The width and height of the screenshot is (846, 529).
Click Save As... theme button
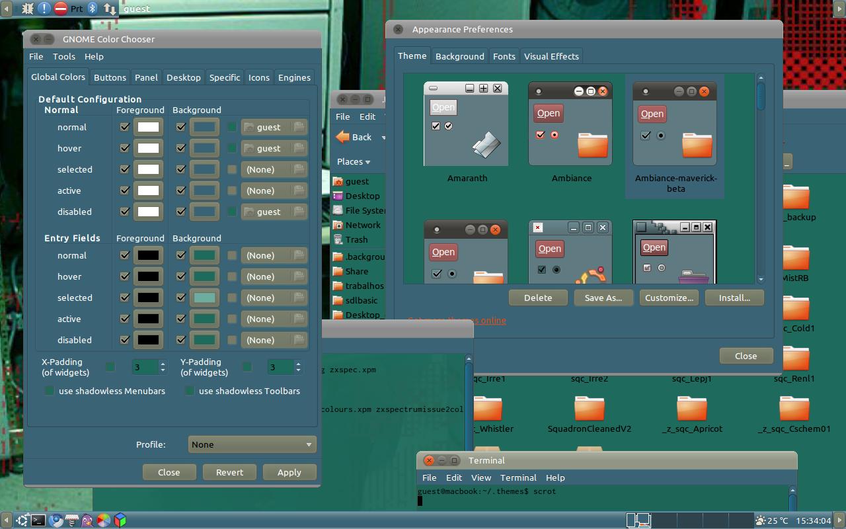pyautogui.click(x=603, y=298)
